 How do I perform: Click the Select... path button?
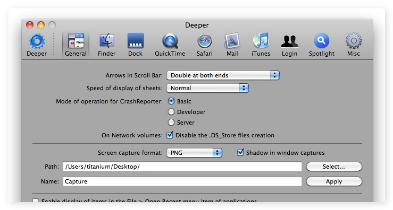334,167
